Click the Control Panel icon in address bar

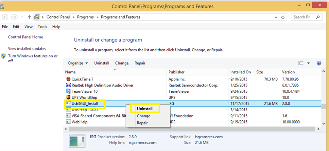coord(37,17)
